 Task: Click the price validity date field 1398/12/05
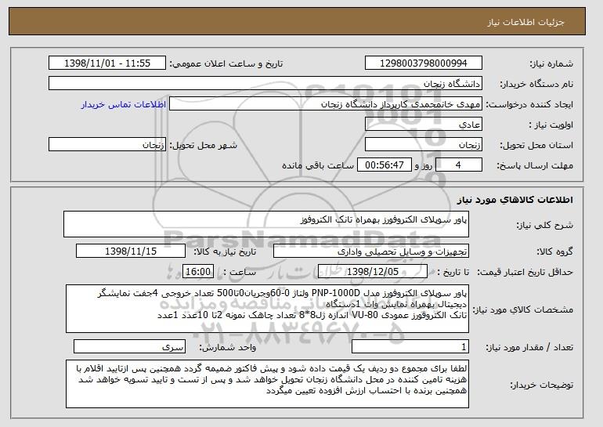[x=373, y=272]
